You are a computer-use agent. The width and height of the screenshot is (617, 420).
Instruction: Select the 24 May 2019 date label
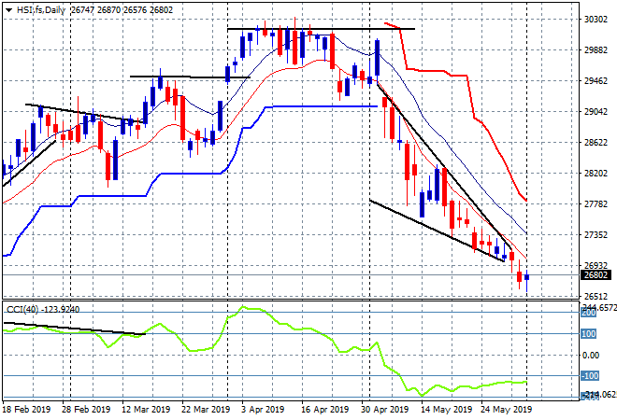tap(507, 410)
